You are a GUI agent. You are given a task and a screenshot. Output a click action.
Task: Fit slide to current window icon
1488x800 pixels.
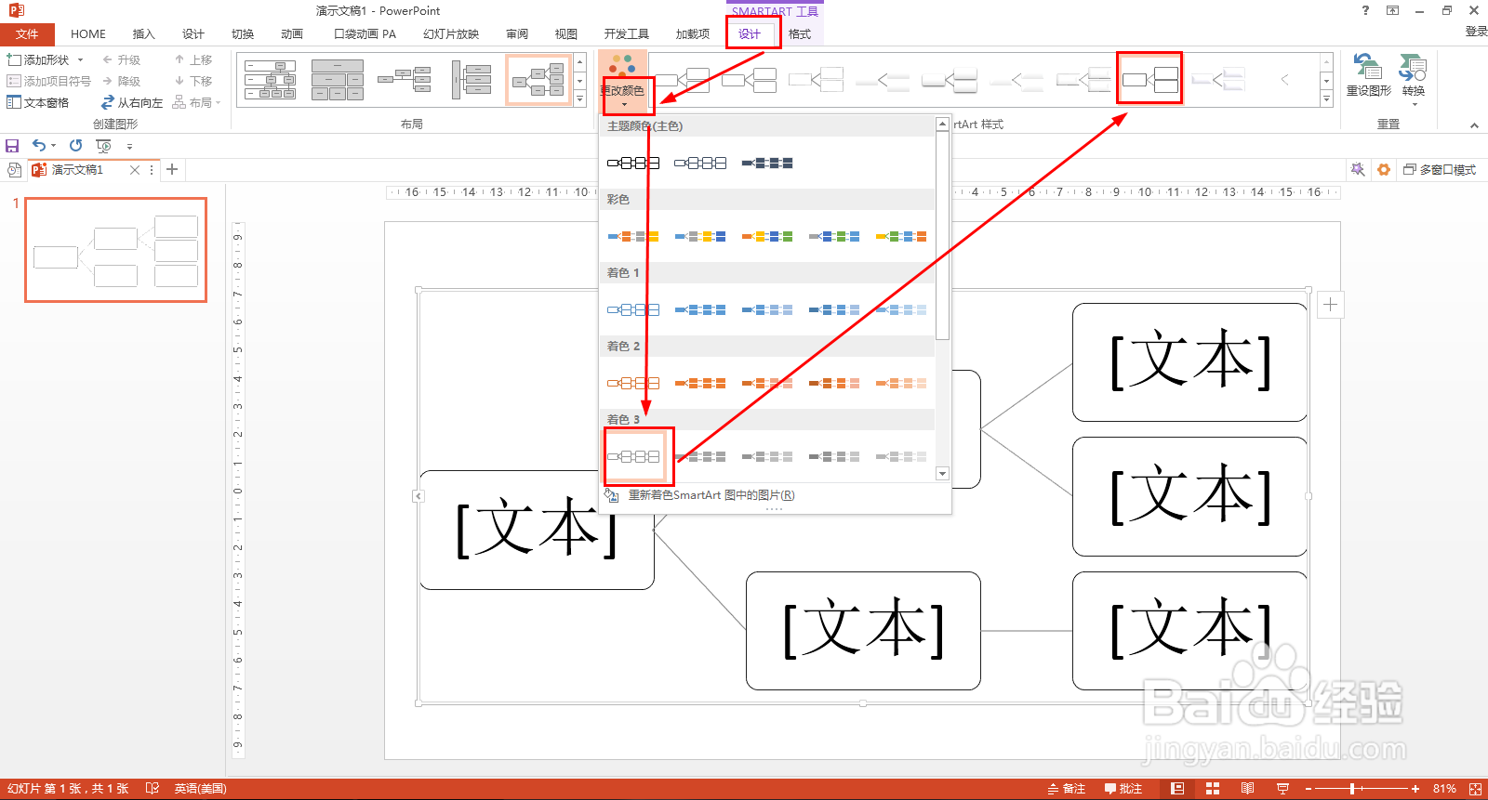1475,789
